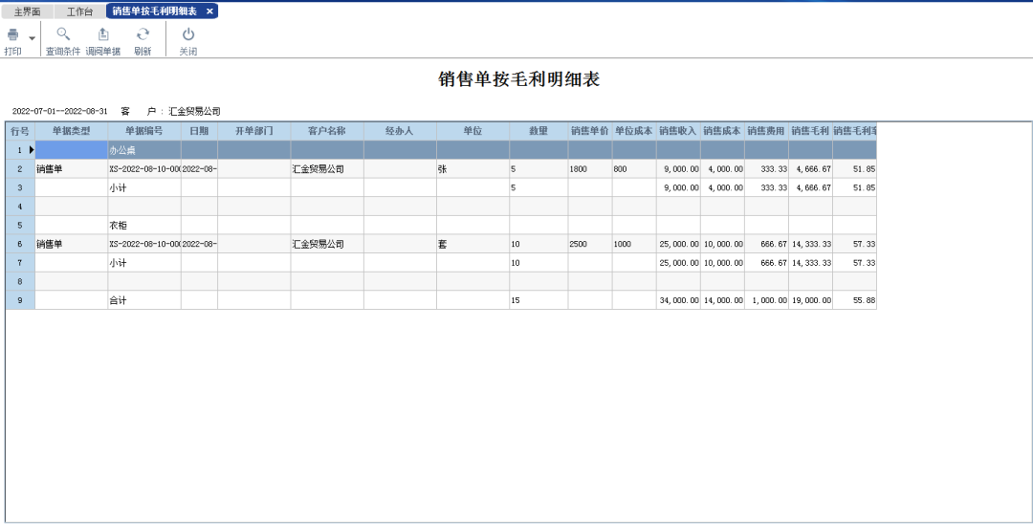Refresh the report with the 刷新 icon
This screenshot has height=524, width=1033.
coord(143,35)
